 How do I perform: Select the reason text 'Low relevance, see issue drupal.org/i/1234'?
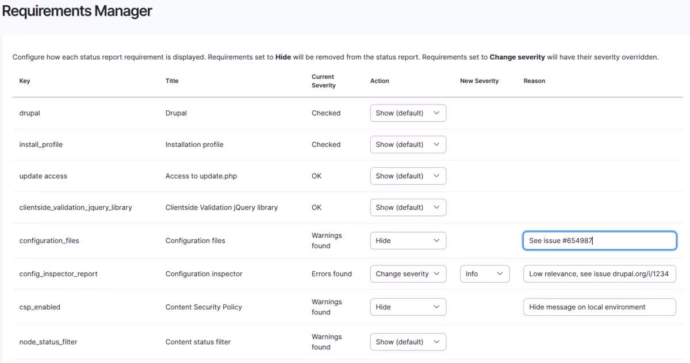599,274
